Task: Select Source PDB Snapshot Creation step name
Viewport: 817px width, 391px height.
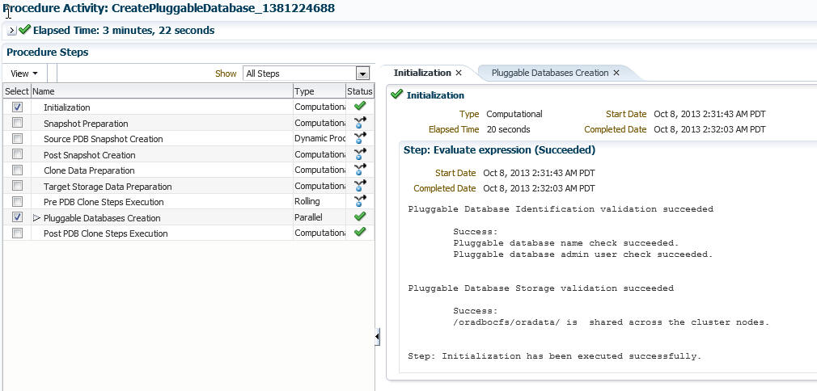Action: (x=104, y=139)
